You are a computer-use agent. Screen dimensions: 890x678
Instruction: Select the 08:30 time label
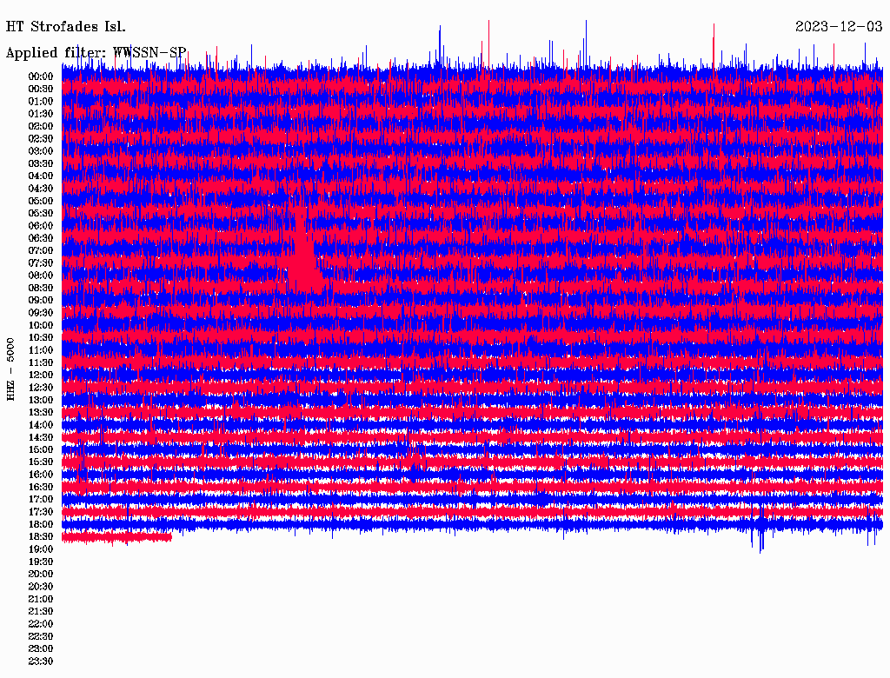(41, 289)
